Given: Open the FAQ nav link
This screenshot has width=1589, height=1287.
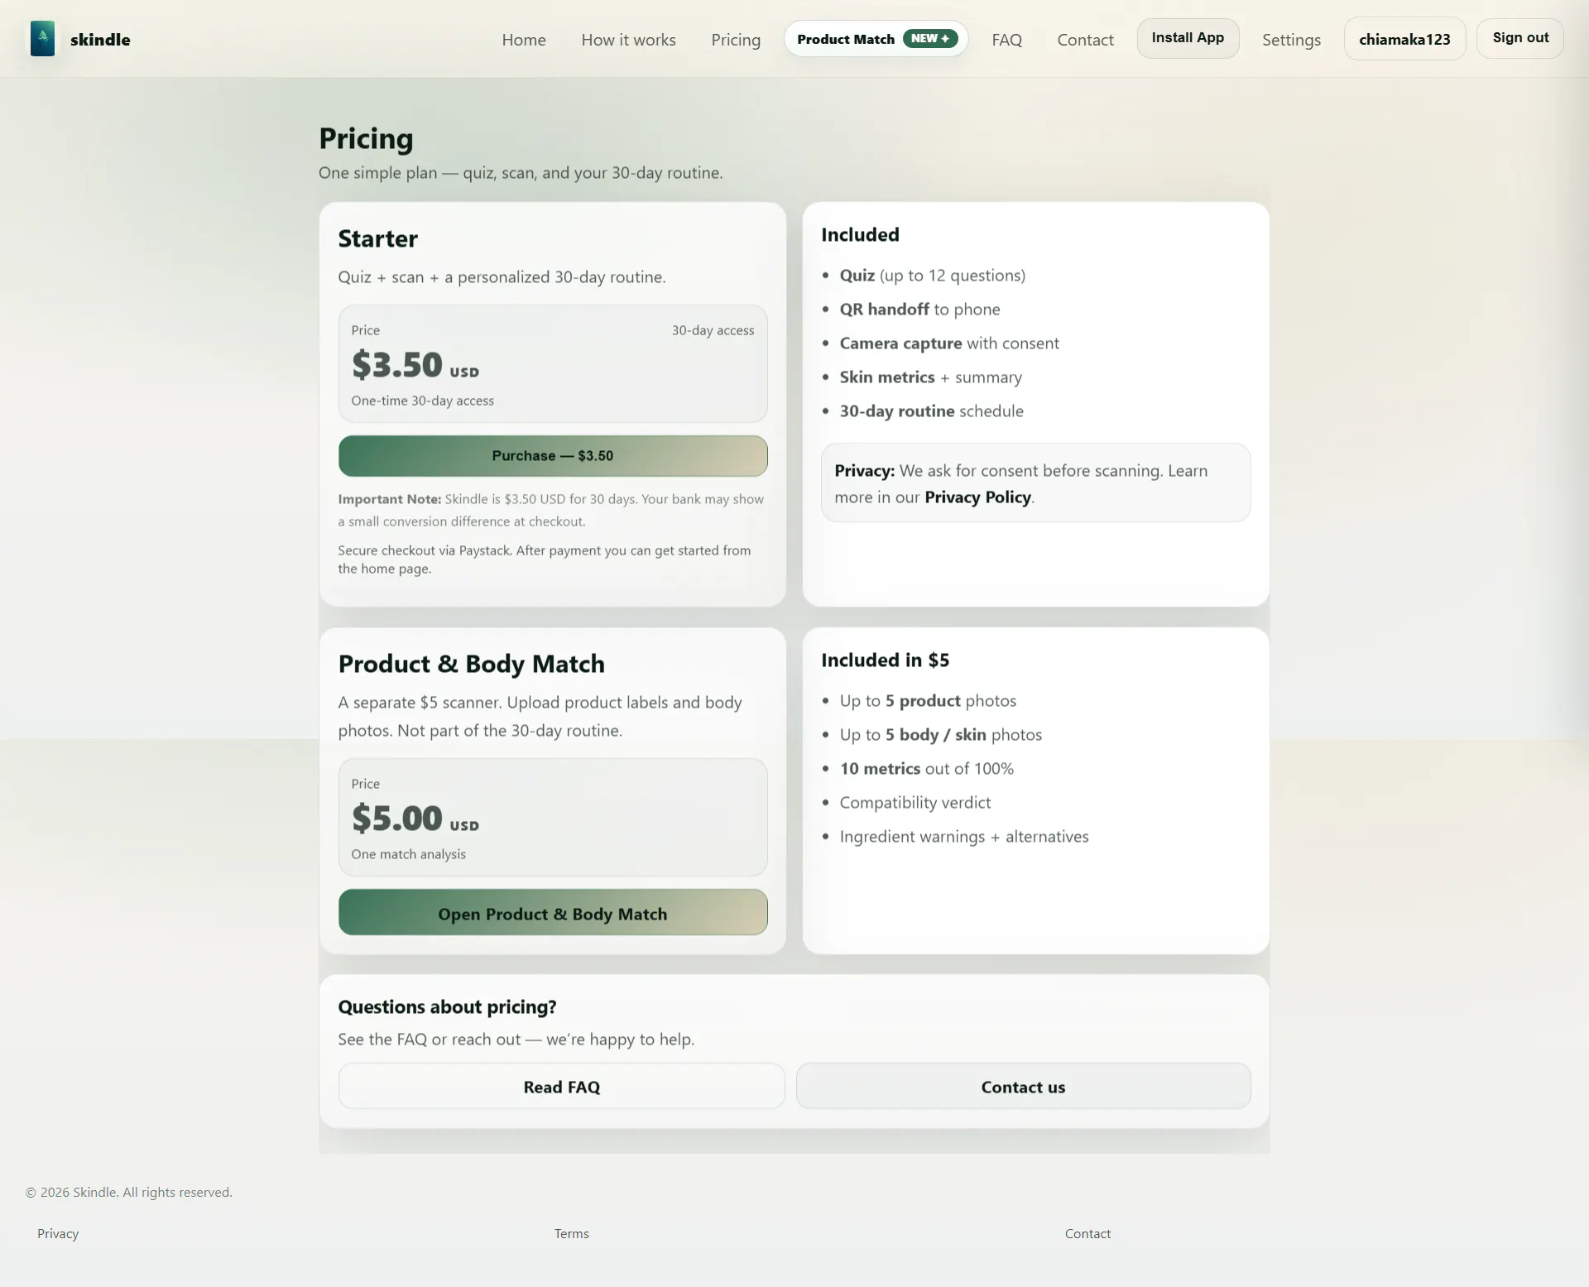Looking at the screenshot, I should pyautogui.click(x=1006, y=40).
